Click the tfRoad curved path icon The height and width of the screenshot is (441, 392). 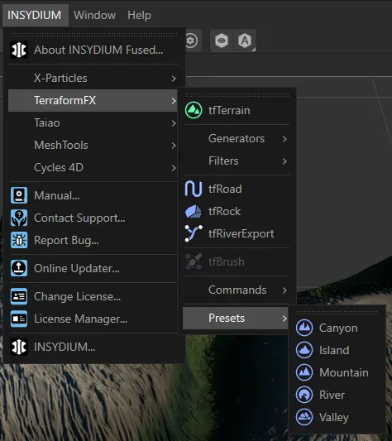(x=194, y=189)
